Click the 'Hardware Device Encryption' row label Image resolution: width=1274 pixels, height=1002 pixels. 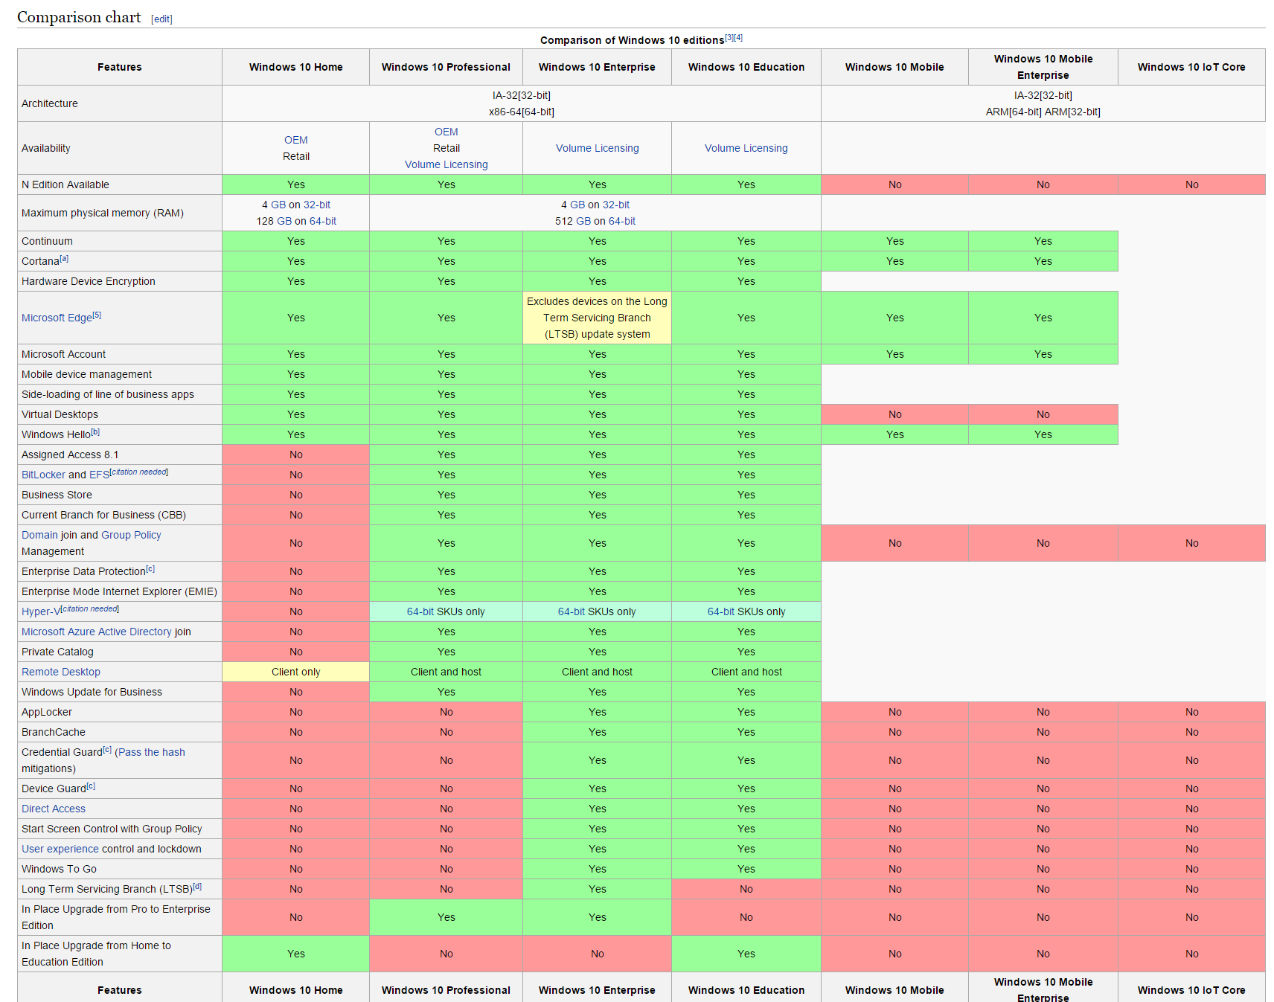89,281
